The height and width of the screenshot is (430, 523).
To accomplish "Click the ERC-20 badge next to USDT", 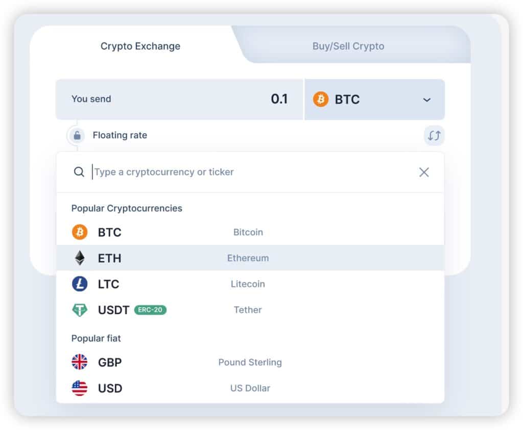I will click(x=150, y=310).
